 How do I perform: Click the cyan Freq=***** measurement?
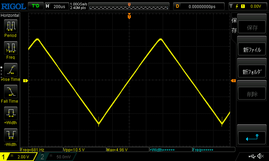[214, 150]
